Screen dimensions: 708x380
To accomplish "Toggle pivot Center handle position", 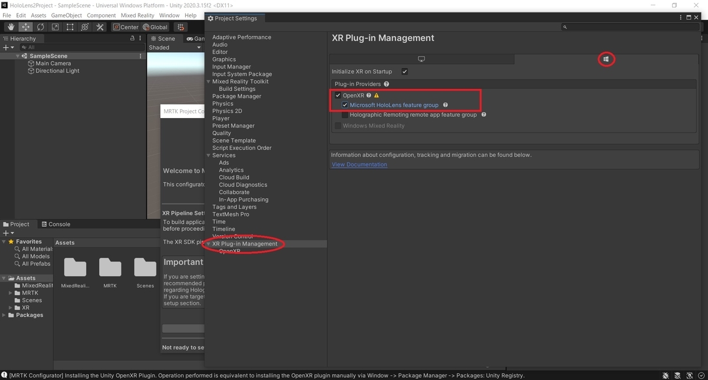I will (x=126, y=27).
